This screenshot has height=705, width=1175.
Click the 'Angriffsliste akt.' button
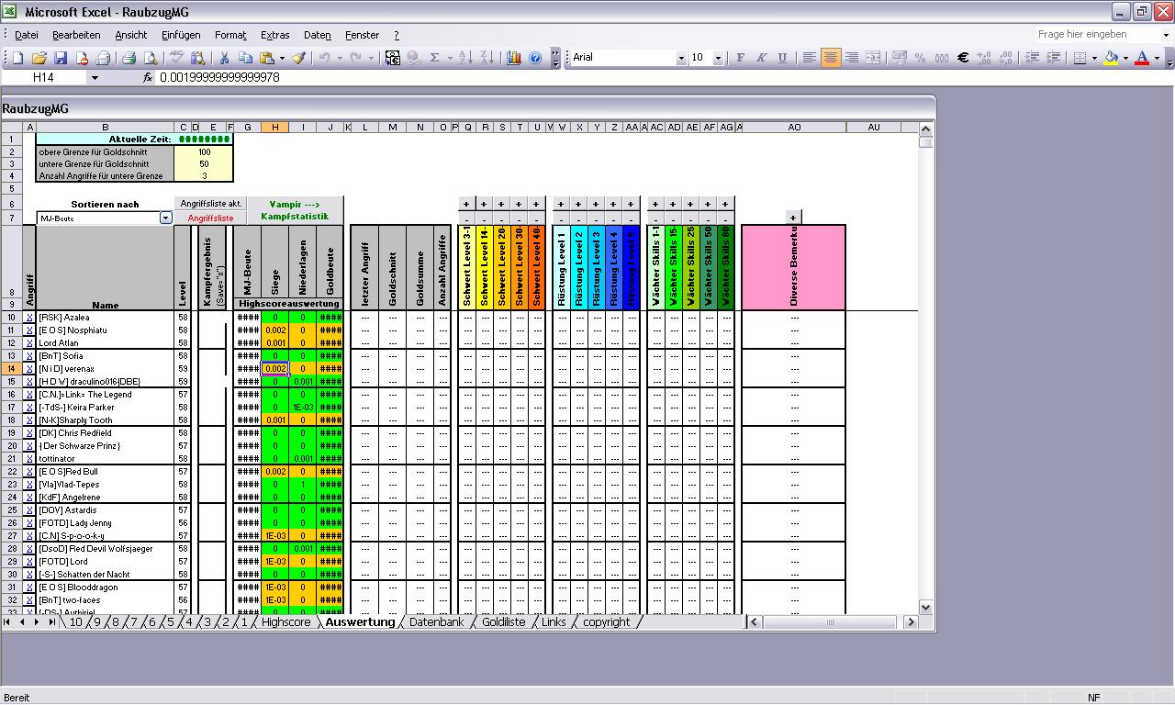click(211, 204)
